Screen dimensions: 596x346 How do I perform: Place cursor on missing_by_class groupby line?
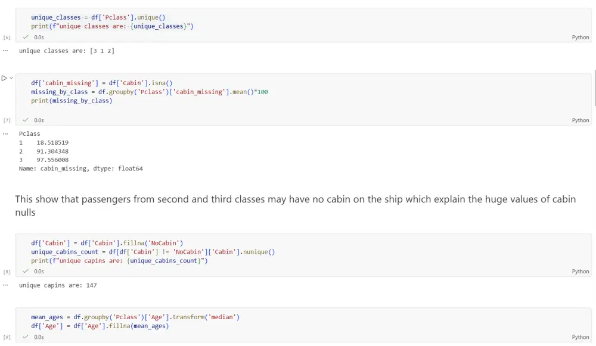(x=150, y=92)
